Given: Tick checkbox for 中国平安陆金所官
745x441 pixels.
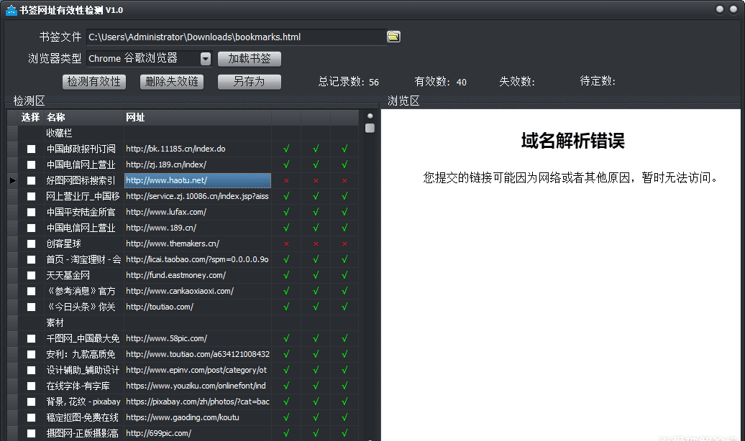Looking at the screenshot, I should [32, 212].
